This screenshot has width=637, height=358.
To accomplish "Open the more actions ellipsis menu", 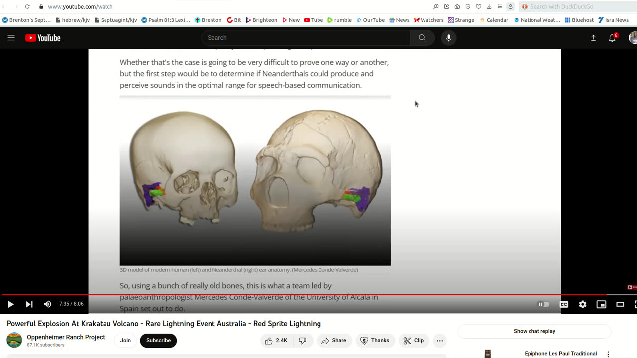I will coord(440,341).
